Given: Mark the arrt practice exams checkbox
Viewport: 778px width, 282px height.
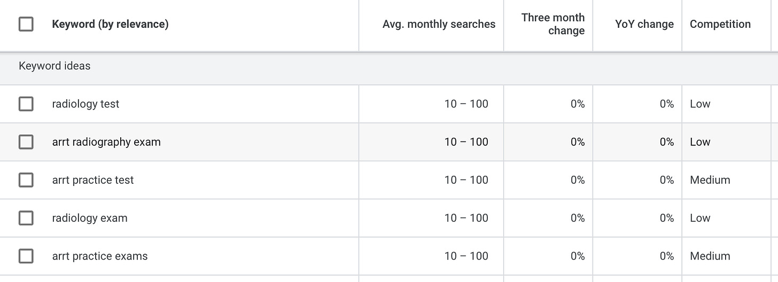Looking at the screenshot, I should point(26,256).
